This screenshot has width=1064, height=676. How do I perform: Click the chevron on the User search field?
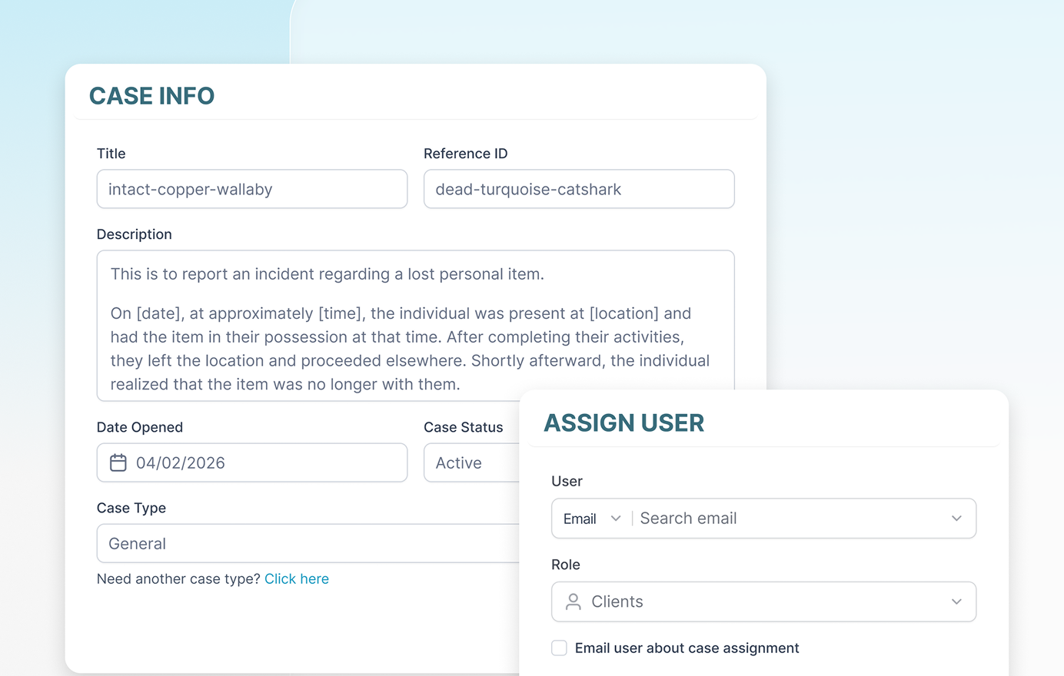pos(956,519)
